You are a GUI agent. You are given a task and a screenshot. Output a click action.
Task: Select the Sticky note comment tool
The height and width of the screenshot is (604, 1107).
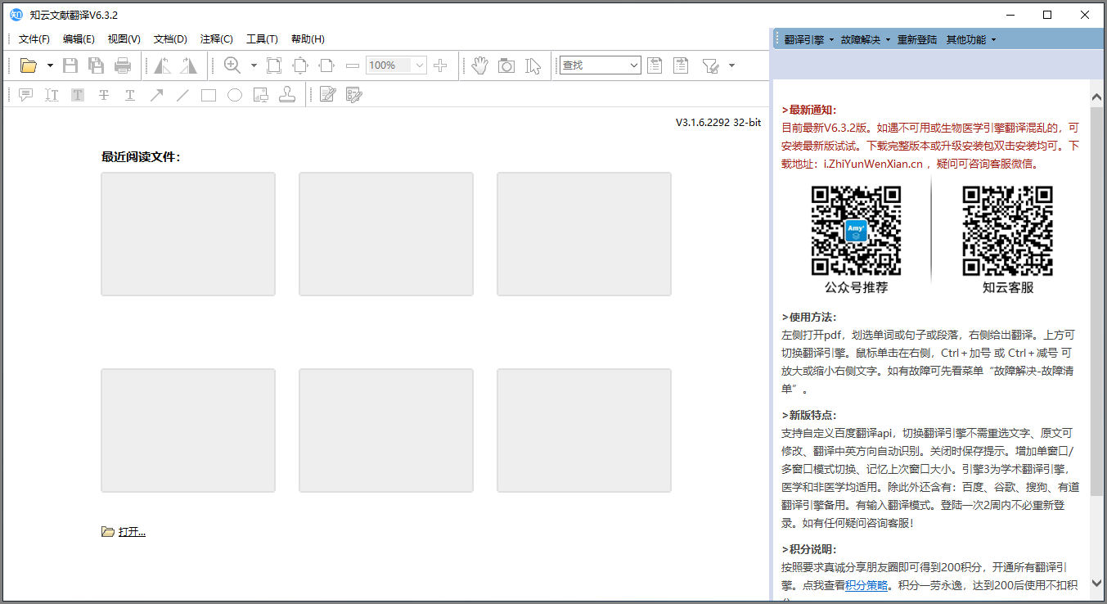point(25,95)
